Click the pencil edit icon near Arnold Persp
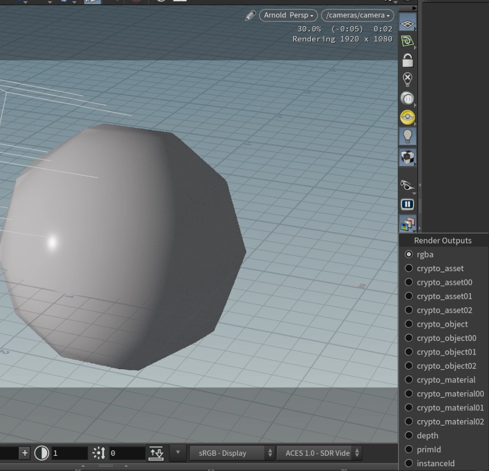 click(x=250, y=15)
